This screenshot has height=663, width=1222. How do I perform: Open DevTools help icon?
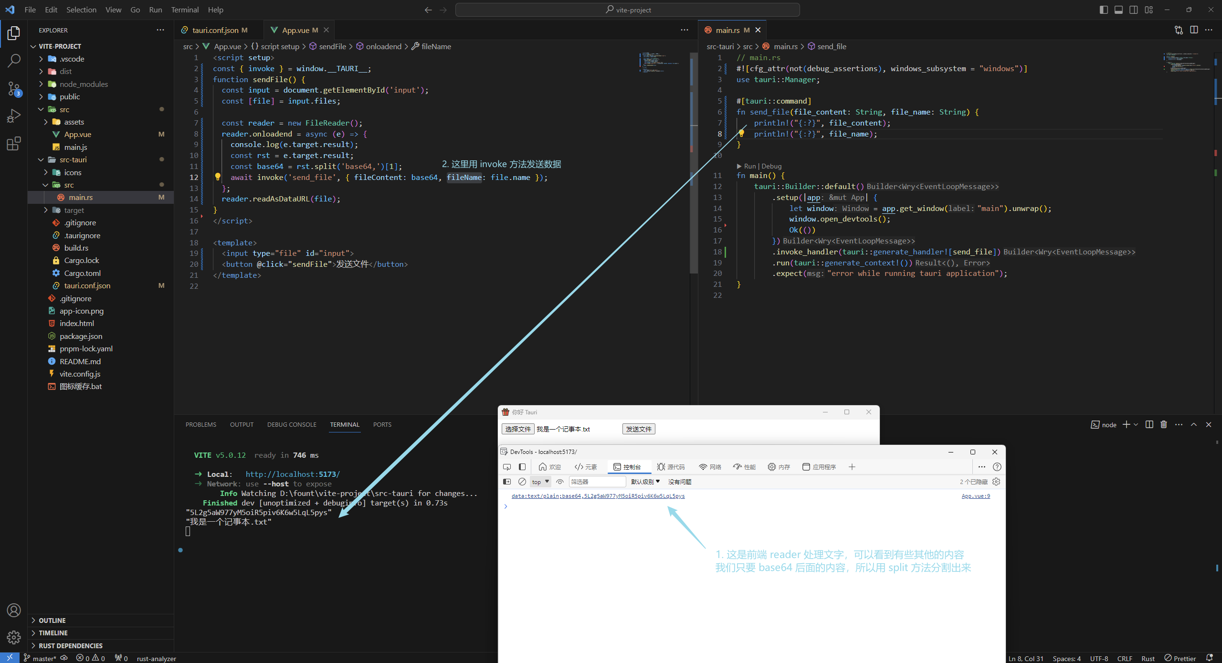coord(997,467)
